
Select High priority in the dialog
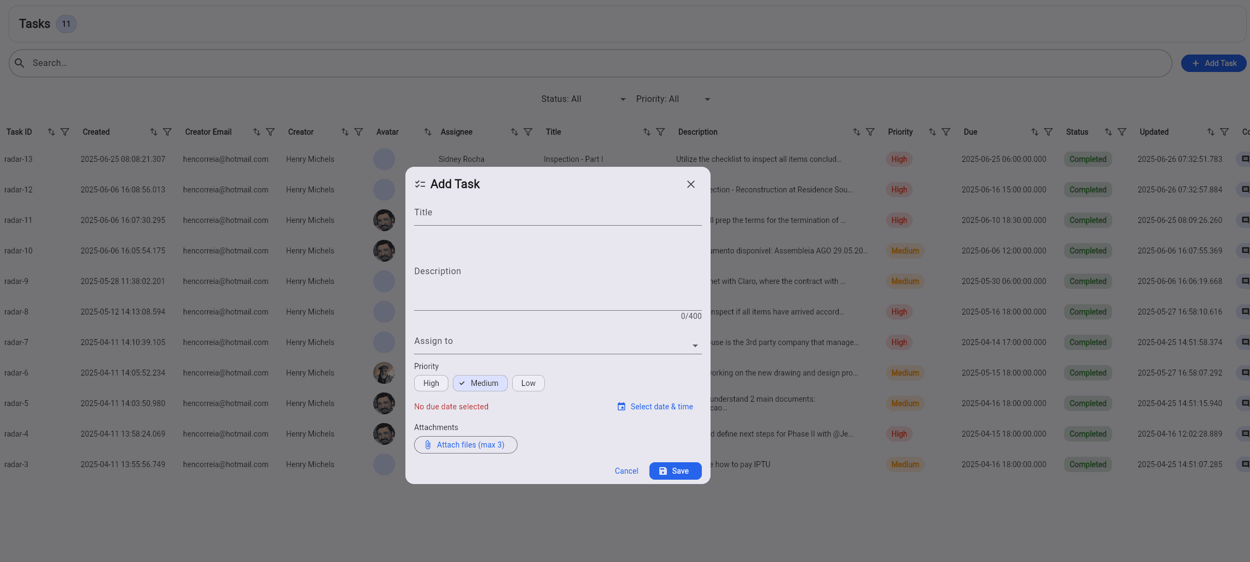click(430, 383)
